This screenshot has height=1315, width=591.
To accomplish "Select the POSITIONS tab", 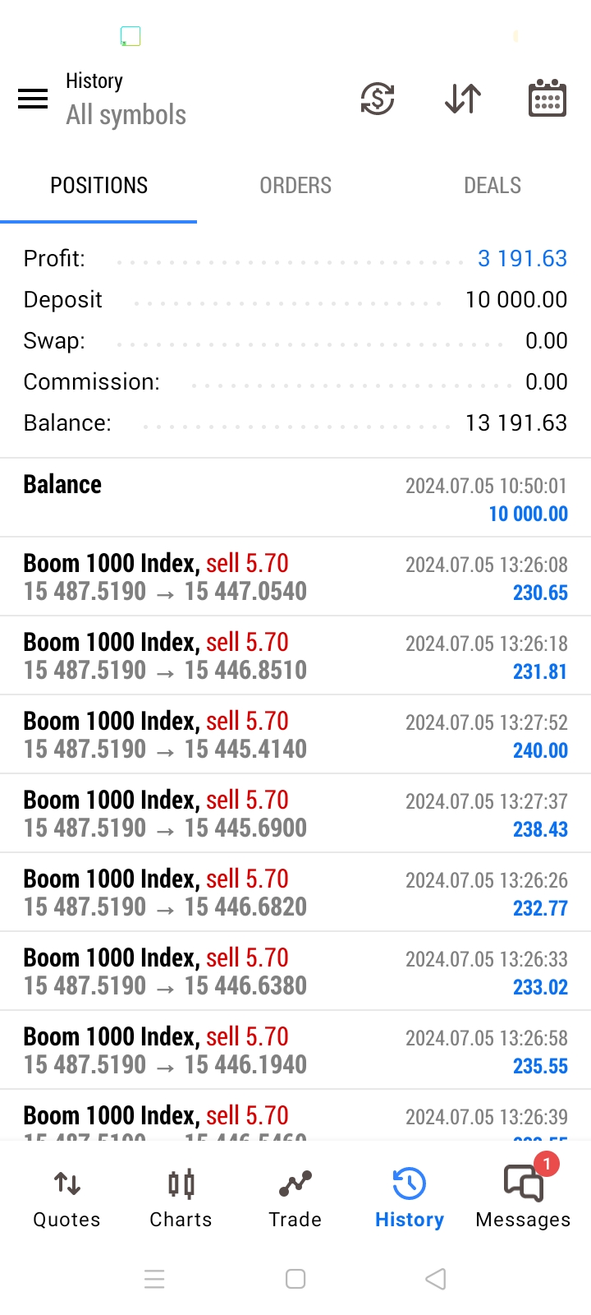I will pyautogui.click(x=98, y=186).
